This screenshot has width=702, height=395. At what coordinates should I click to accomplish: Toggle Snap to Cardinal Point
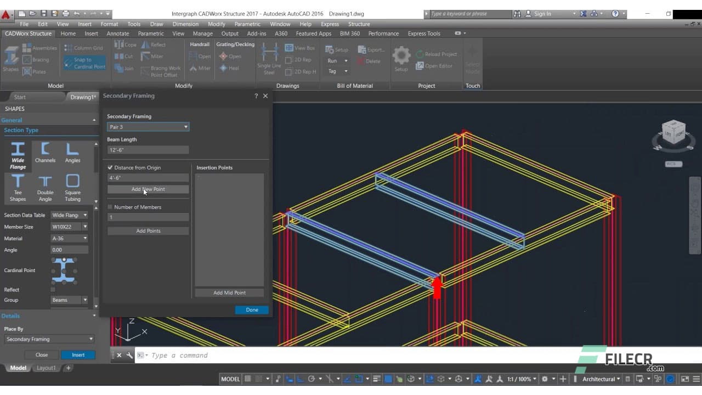tap(84, 63)
